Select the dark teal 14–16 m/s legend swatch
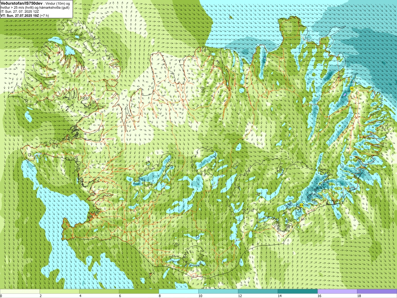The width and height of the screenshot is (397, 298). coord(298,291)
